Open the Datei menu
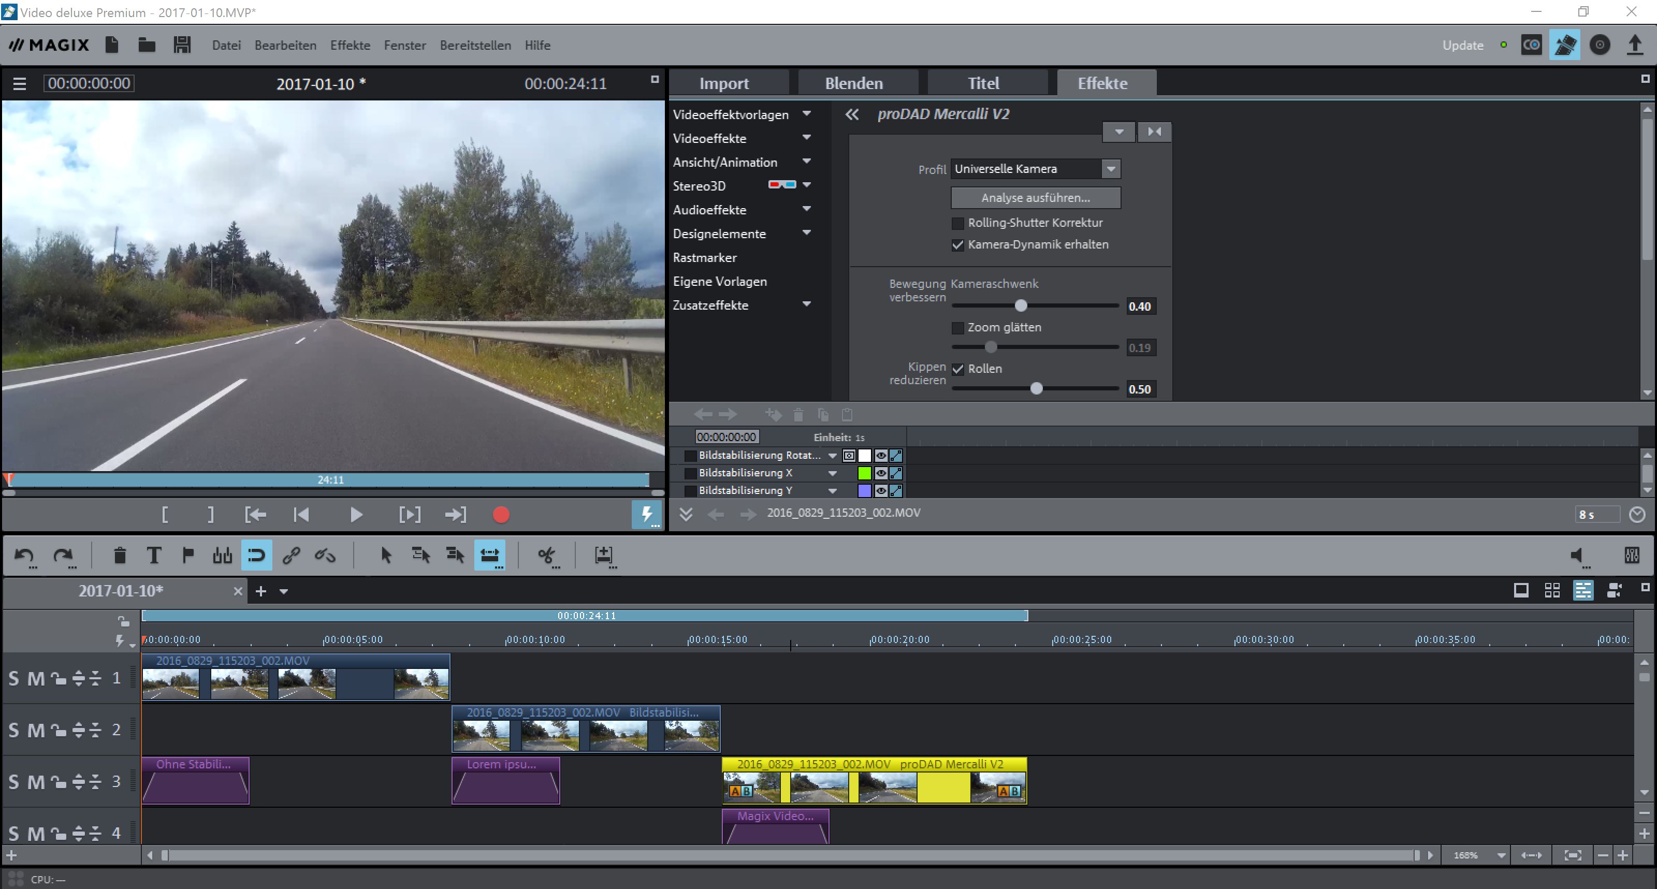Image resolution: width=1657 pixels, height=889 pixels. click(226, 45)
